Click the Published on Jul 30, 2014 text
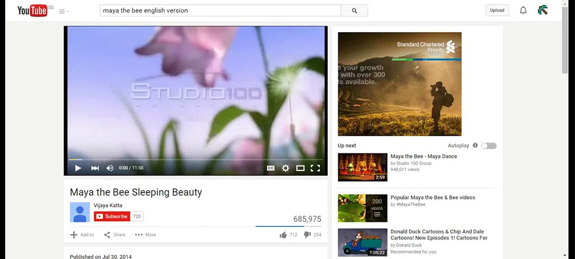Screen dimensions: 575x259 point(101,257)
